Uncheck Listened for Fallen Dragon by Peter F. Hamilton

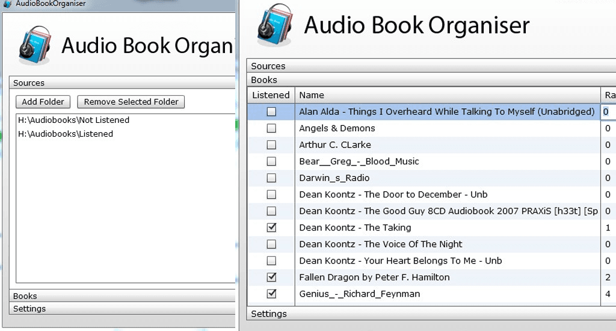click(271, 277)
